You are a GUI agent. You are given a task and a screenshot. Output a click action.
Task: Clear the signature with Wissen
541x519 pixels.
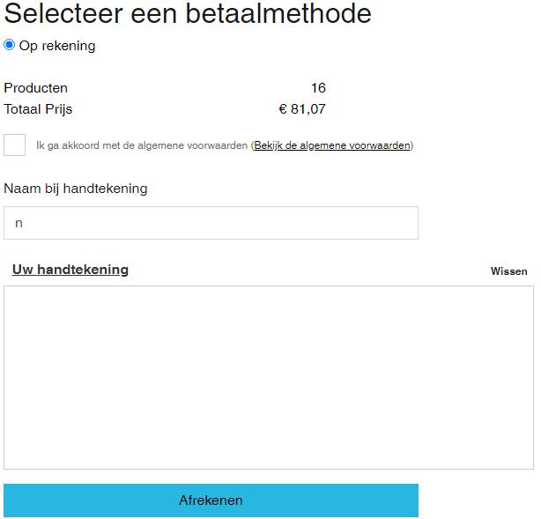[509, 271]
